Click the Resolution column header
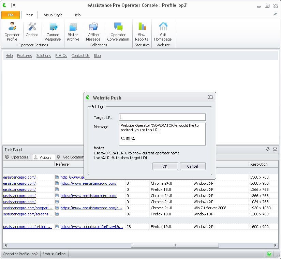Image resolution: width=281 pixels, height=259 pixels. [x=263, y=164]
